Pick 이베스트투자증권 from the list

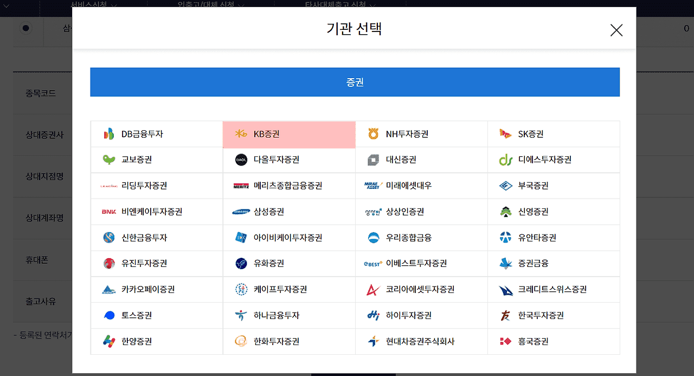[416, 264]
